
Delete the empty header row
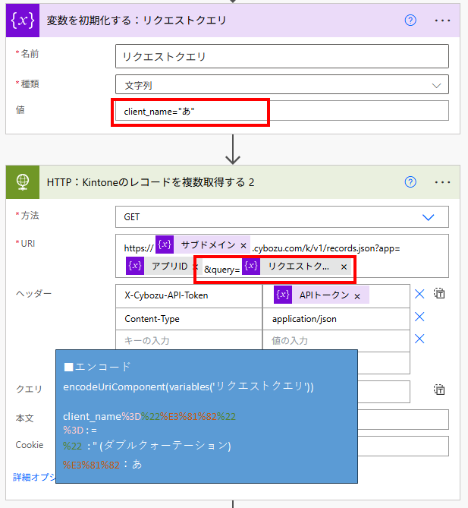pos(419,339)
